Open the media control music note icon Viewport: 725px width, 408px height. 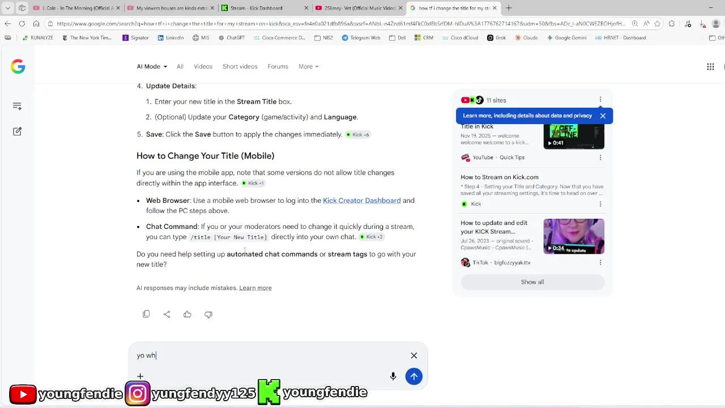pos(688,23)
